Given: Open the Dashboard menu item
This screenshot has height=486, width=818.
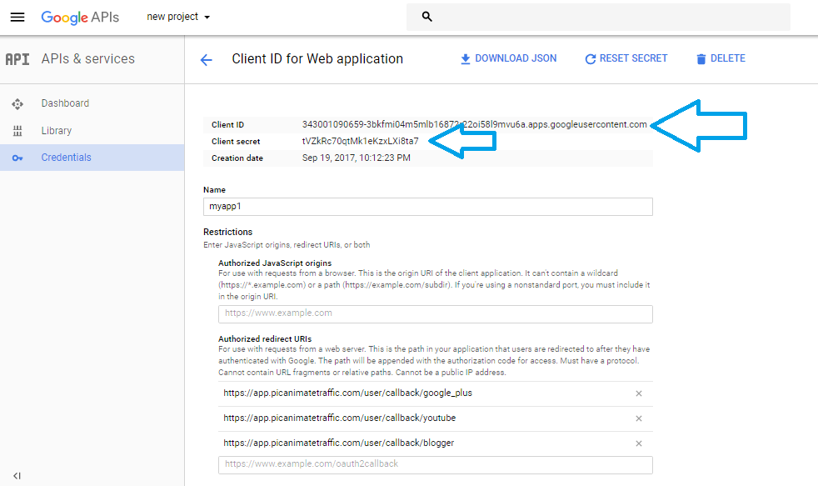Looking at the screenshot, I should [65, 103].
